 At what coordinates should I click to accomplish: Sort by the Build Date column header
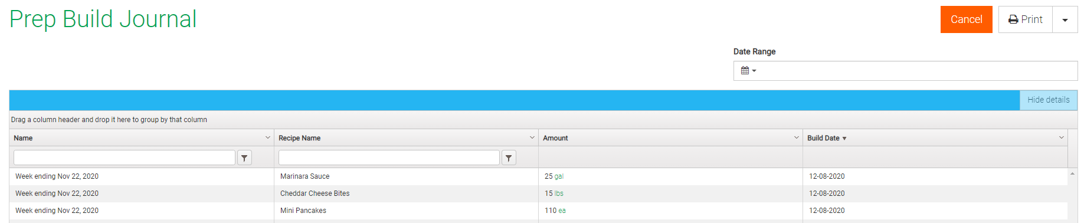826,138
